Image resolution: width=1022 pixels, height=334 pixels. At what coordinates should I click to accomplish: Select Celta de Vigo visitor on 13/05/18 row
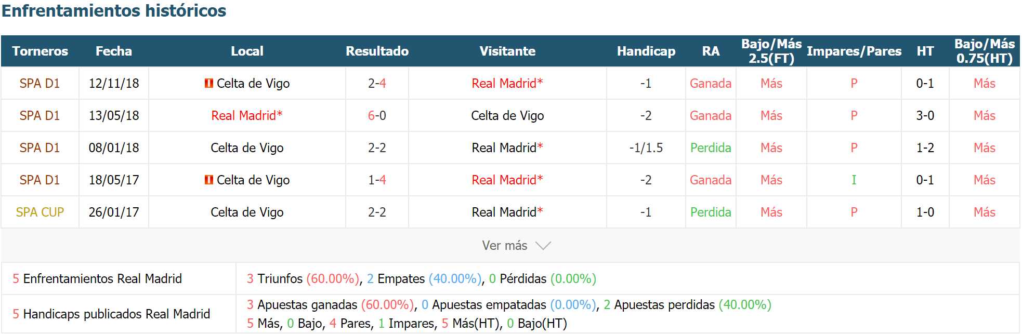pyautogui.click(x=507, y=115)
